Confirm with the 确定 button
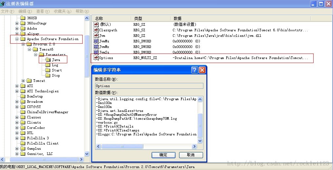This screenshot has width=333, height=170. 163,155
